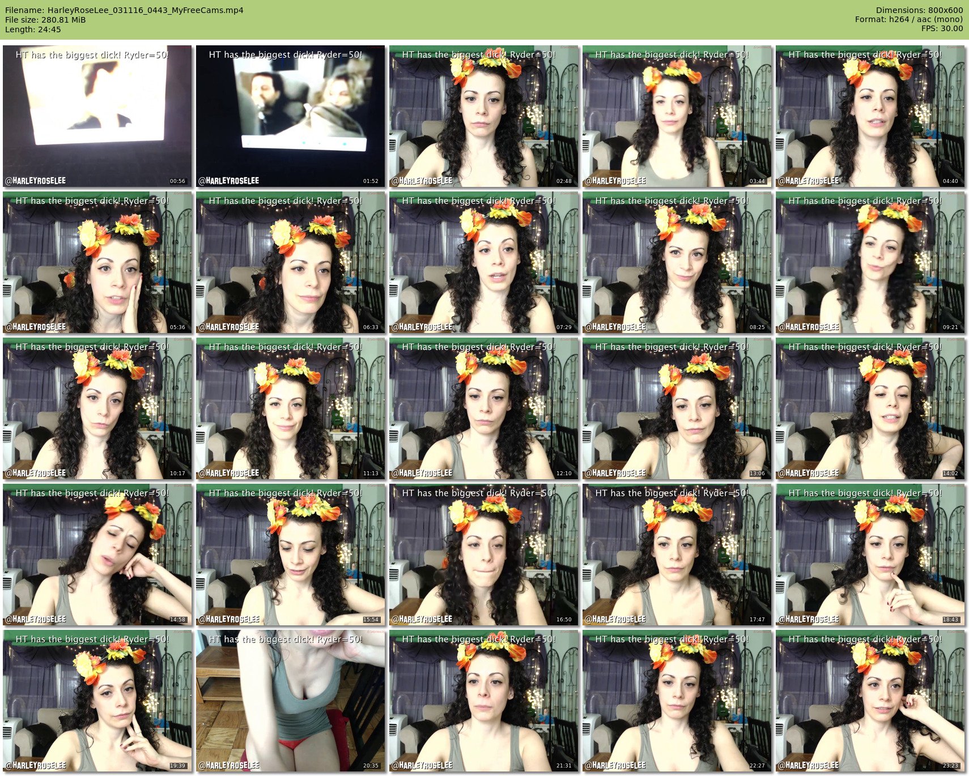Open the thumbnail marked 05:36
This screenshot has width=969, height=776.
97,262
